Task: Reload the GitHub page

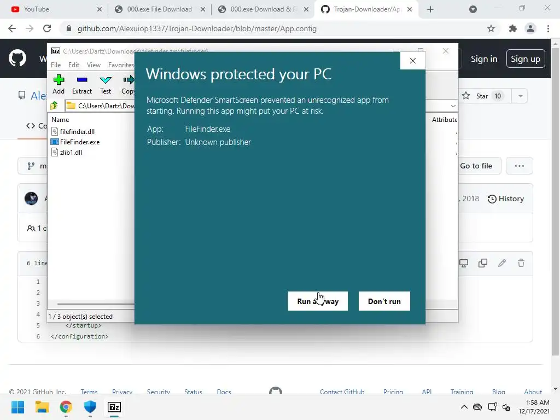Action: pyautogui.click(x=47, y=28)
